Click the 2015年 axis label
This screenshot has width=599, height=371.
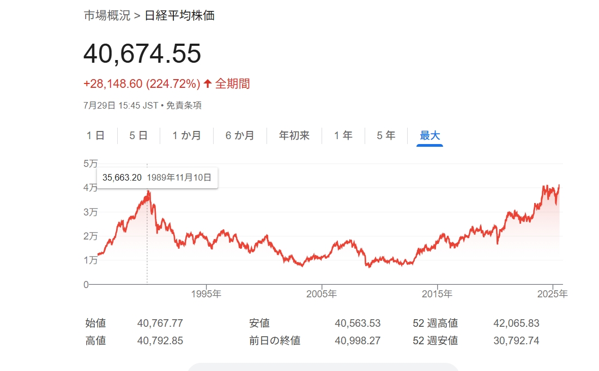(x=437, y=294)
